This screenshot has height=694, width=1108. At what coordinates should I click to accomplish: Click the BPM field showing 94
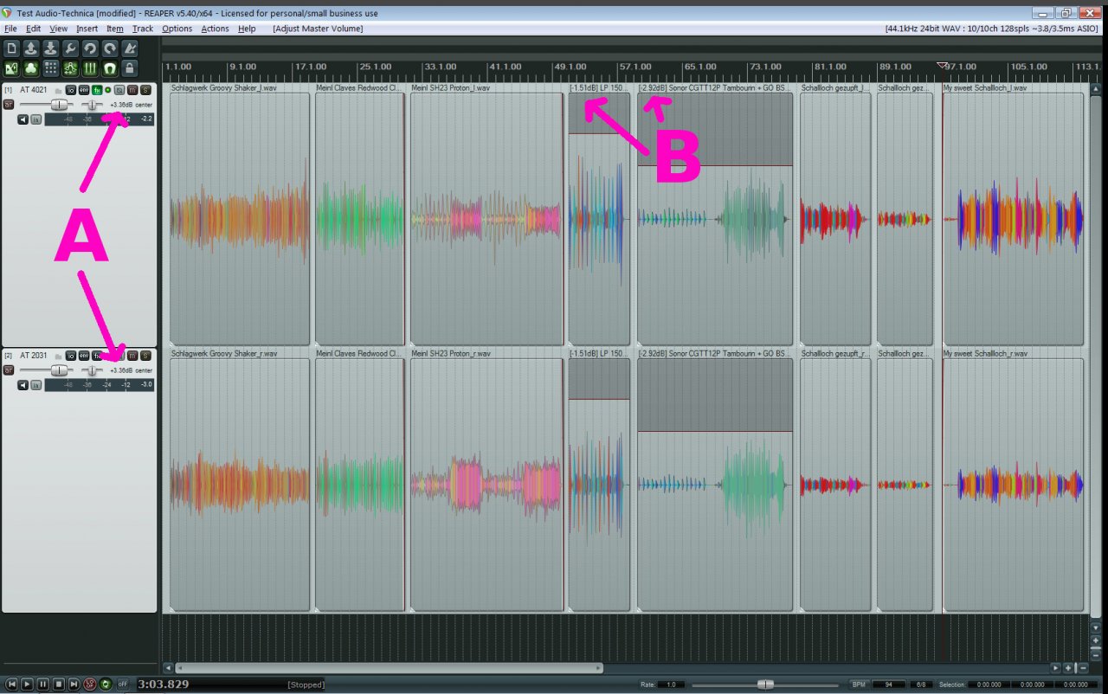(x=887, y=684)
